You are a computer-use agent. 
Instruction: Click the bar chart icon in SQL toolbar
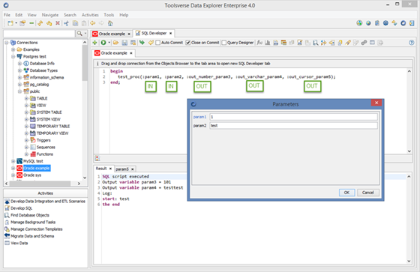coord(267,43)
